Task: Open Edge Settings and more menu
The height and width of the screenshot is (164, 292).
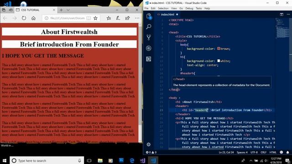Action: pos(137,18)
